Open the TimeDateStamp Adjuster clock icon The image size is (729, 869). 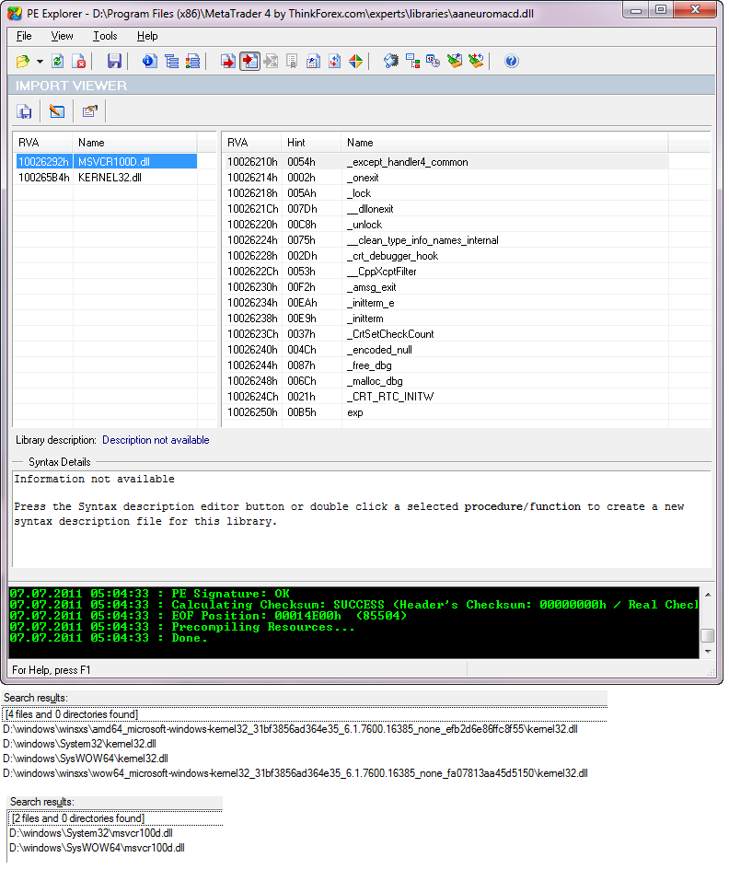click(434, 62)
